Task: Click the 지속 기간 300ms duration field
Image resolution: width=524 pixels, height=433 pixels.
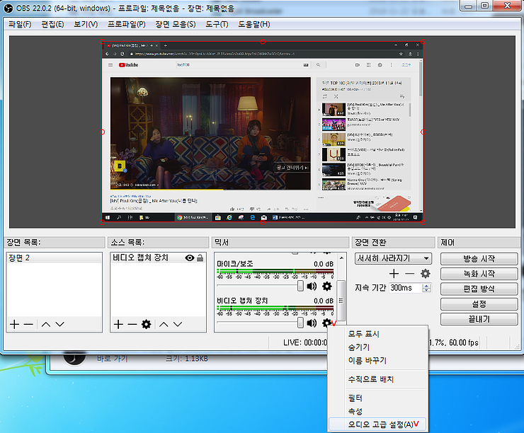Action: click(405, 288)
